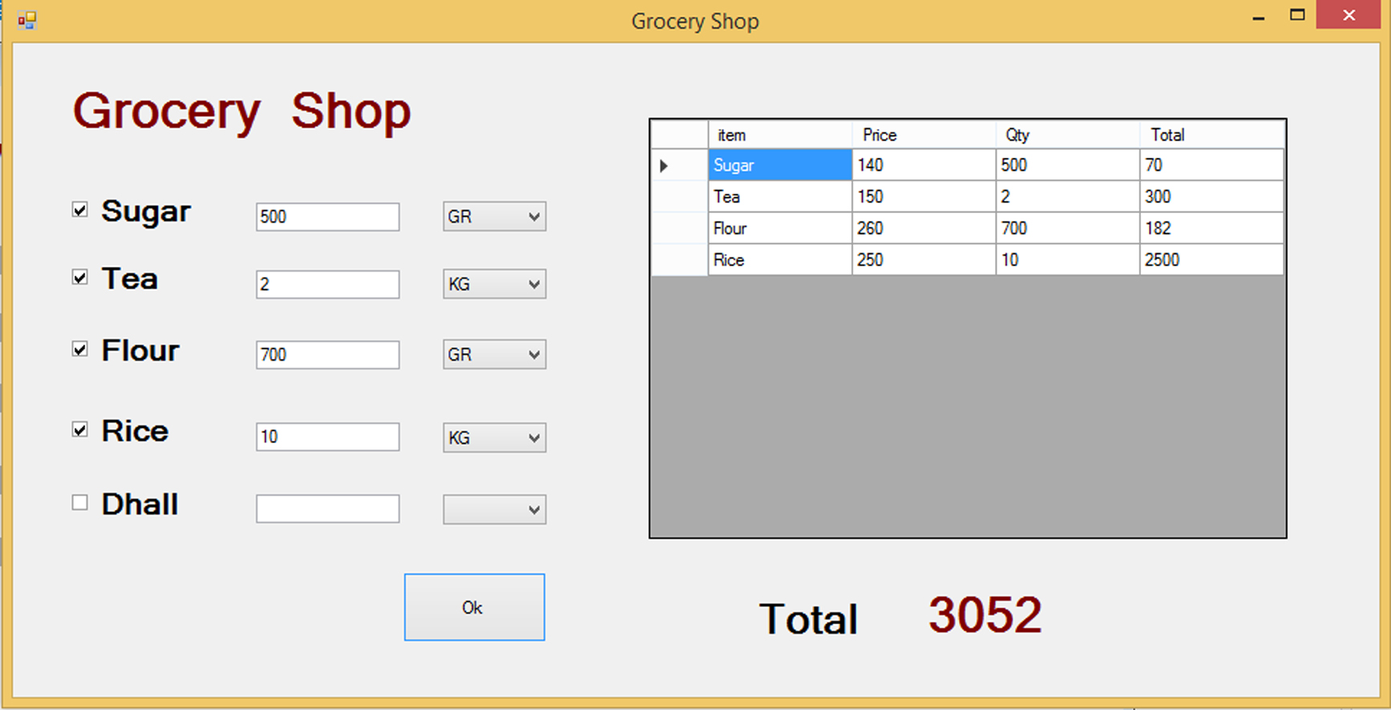Select the total cell 70

tap(1211, 165)
